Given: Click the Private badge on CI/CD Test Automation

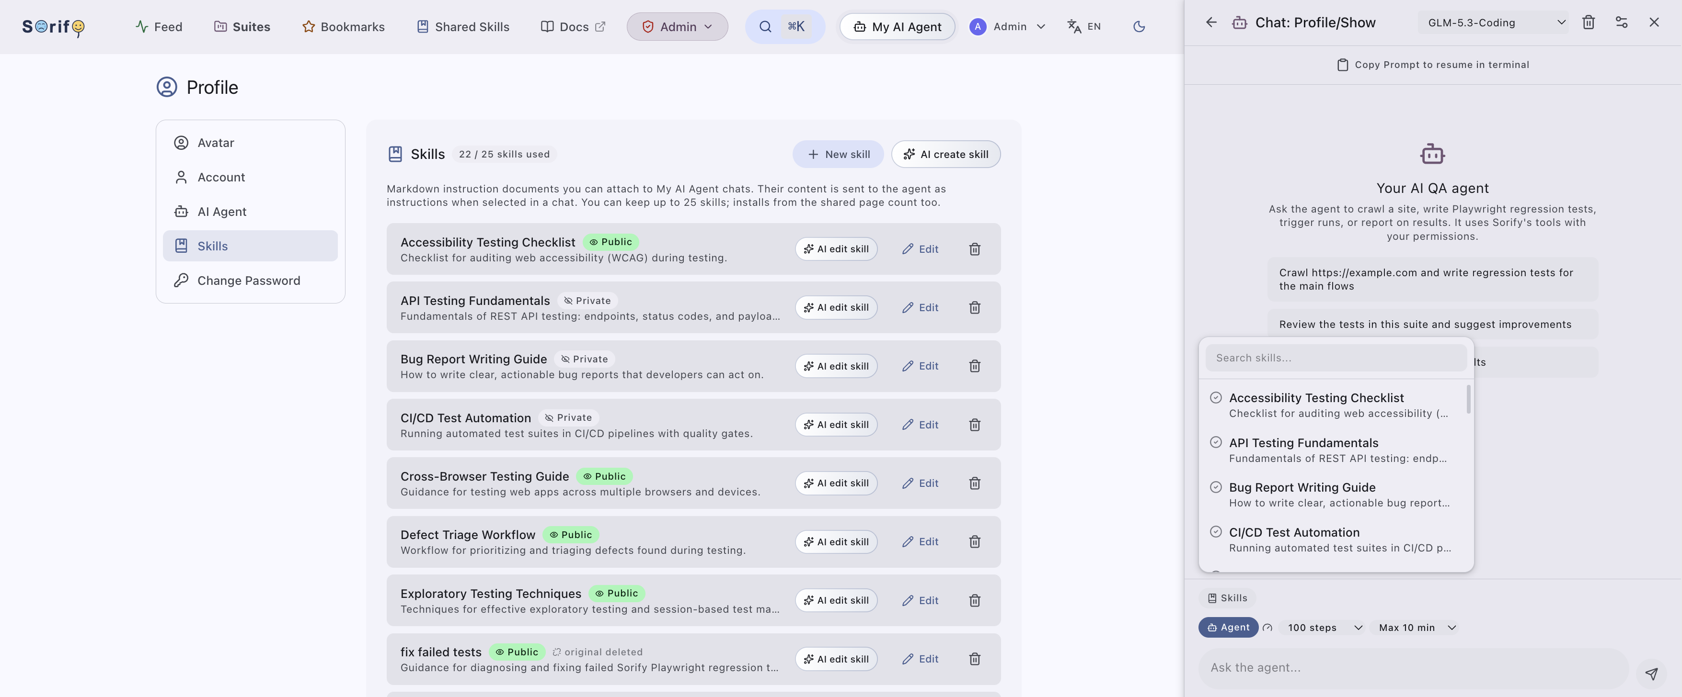Looking at the screenshot, I should coord(568,418).
